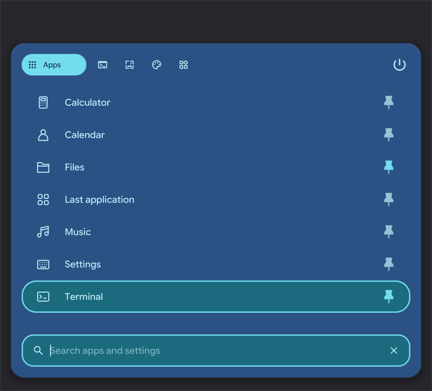Pin the Calendar app
Viewport: 432px width, 391px height.
point(389,135)
